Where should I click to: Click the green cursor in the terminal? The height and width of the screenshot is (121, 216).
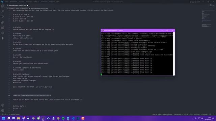coord(101,75)
